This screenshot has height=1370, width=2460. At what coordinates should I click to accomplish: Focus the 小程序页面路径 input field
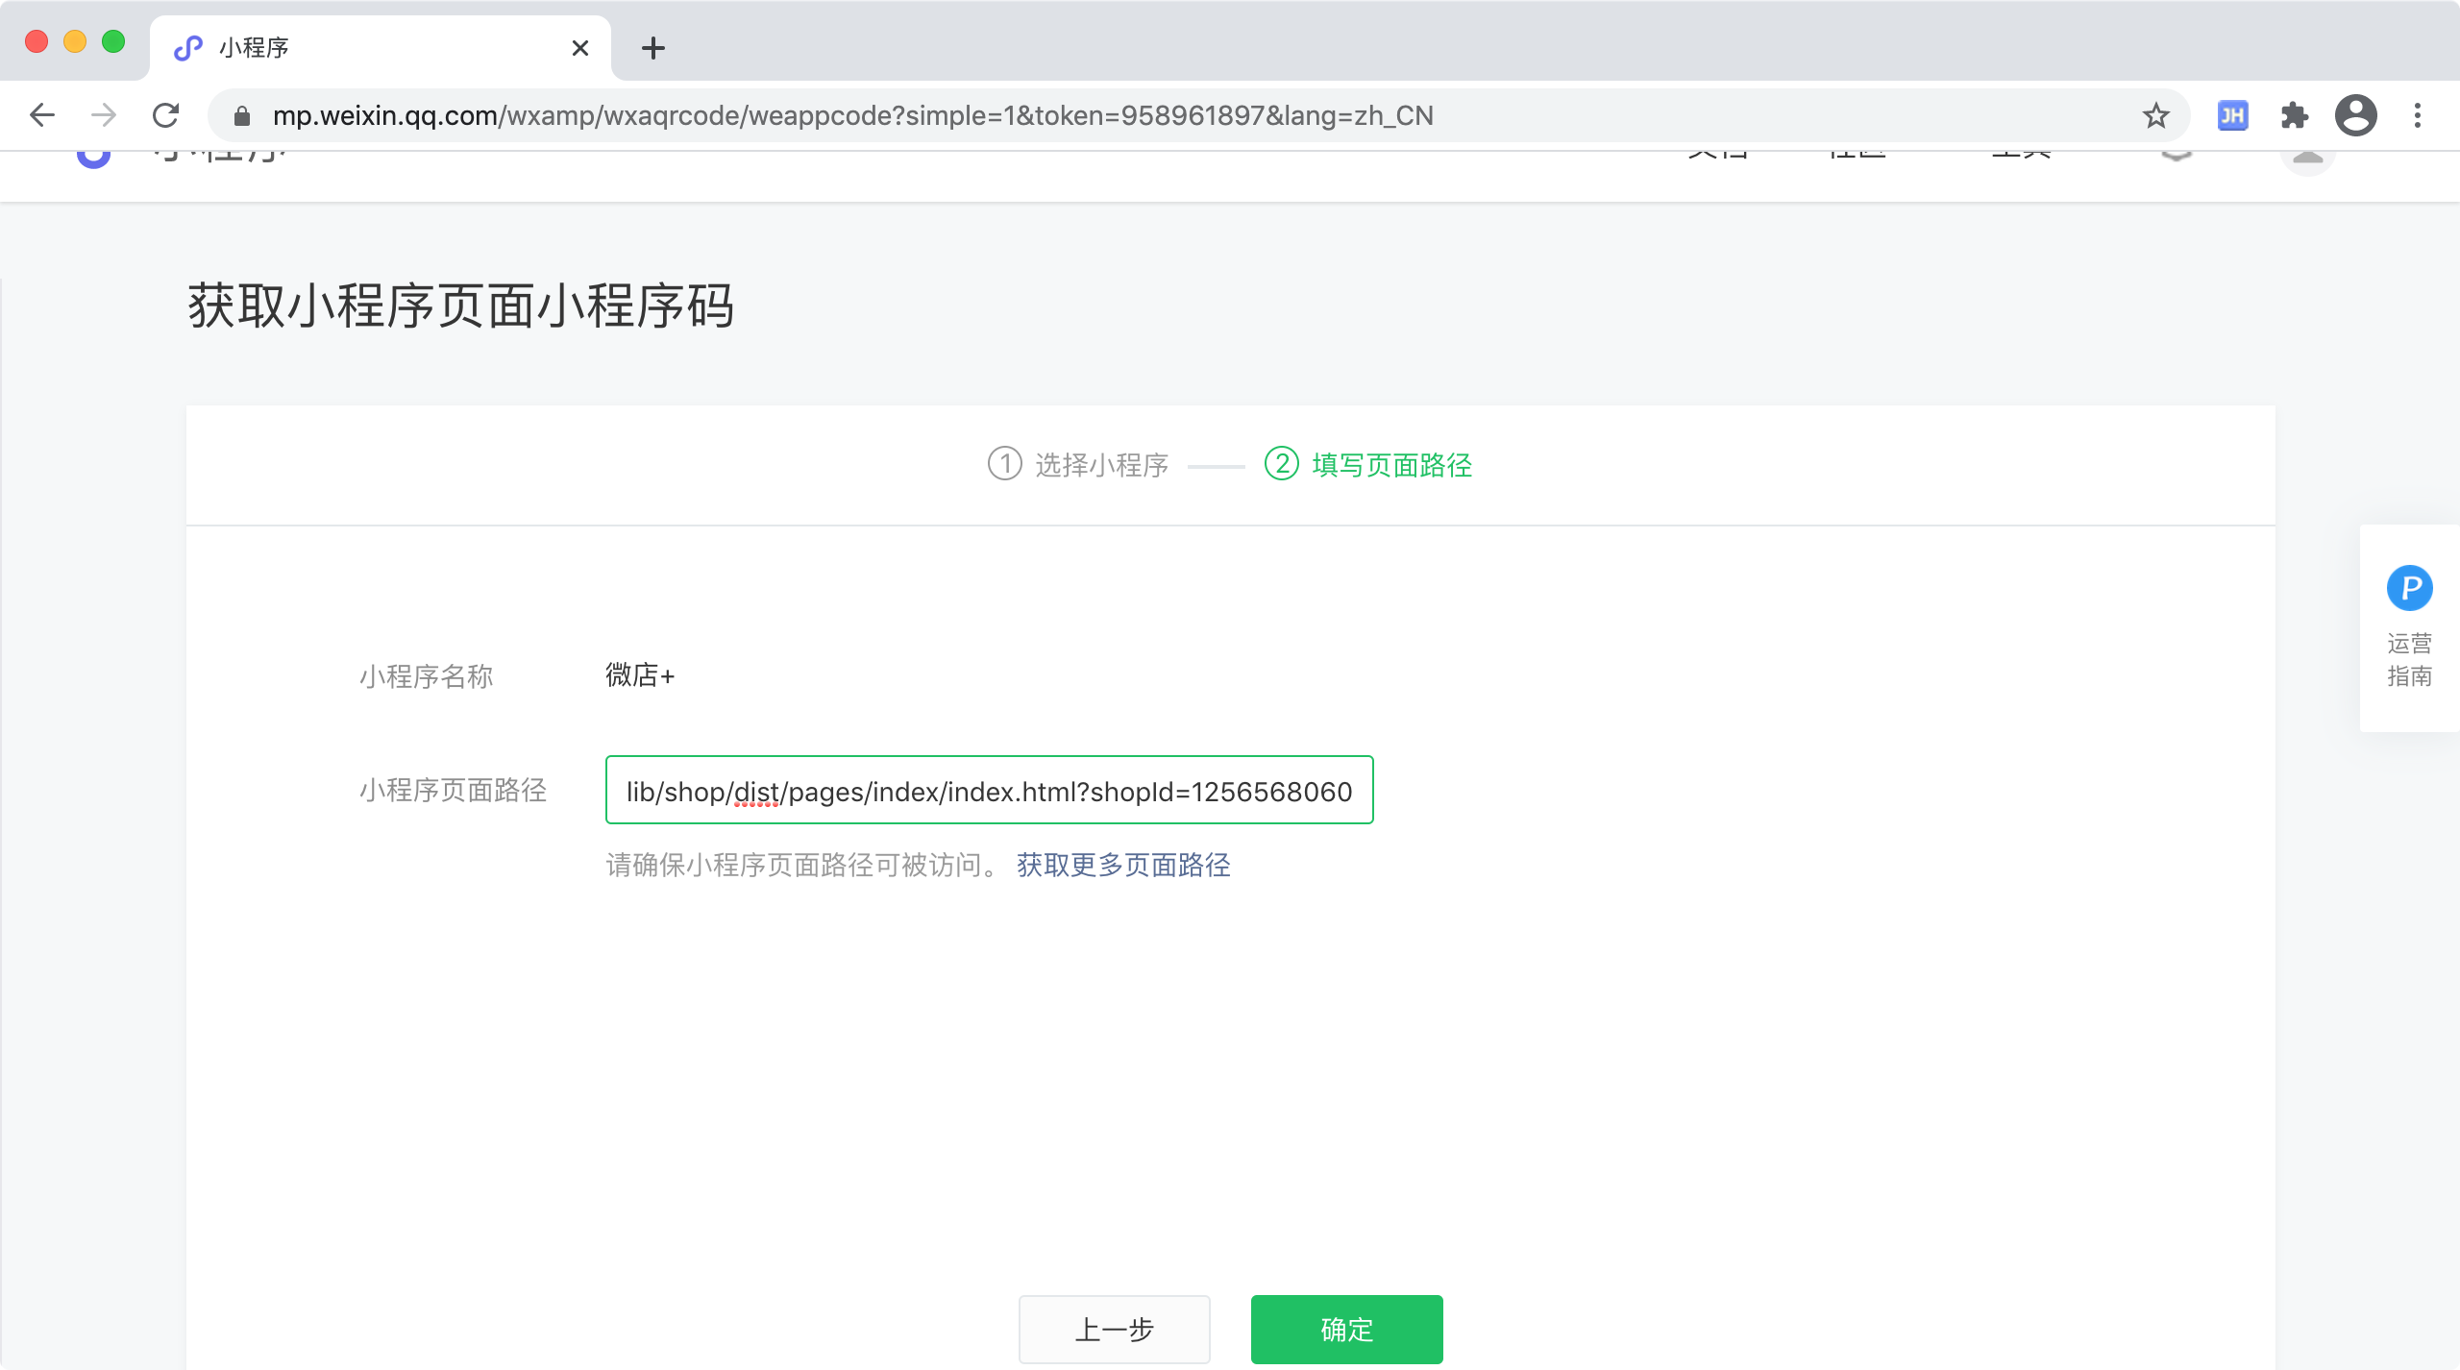click(989, 791)
